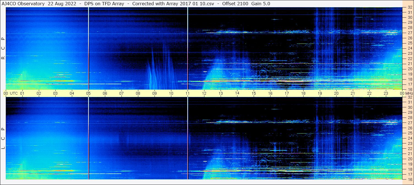Click the 00 UTC label on the time axis

point(10,93)
